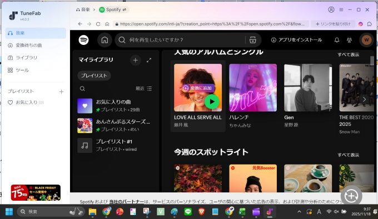This screenshot has height=219, width=378.
Task: Open the TuneFab account profile icon
Action: pos(331,9)
